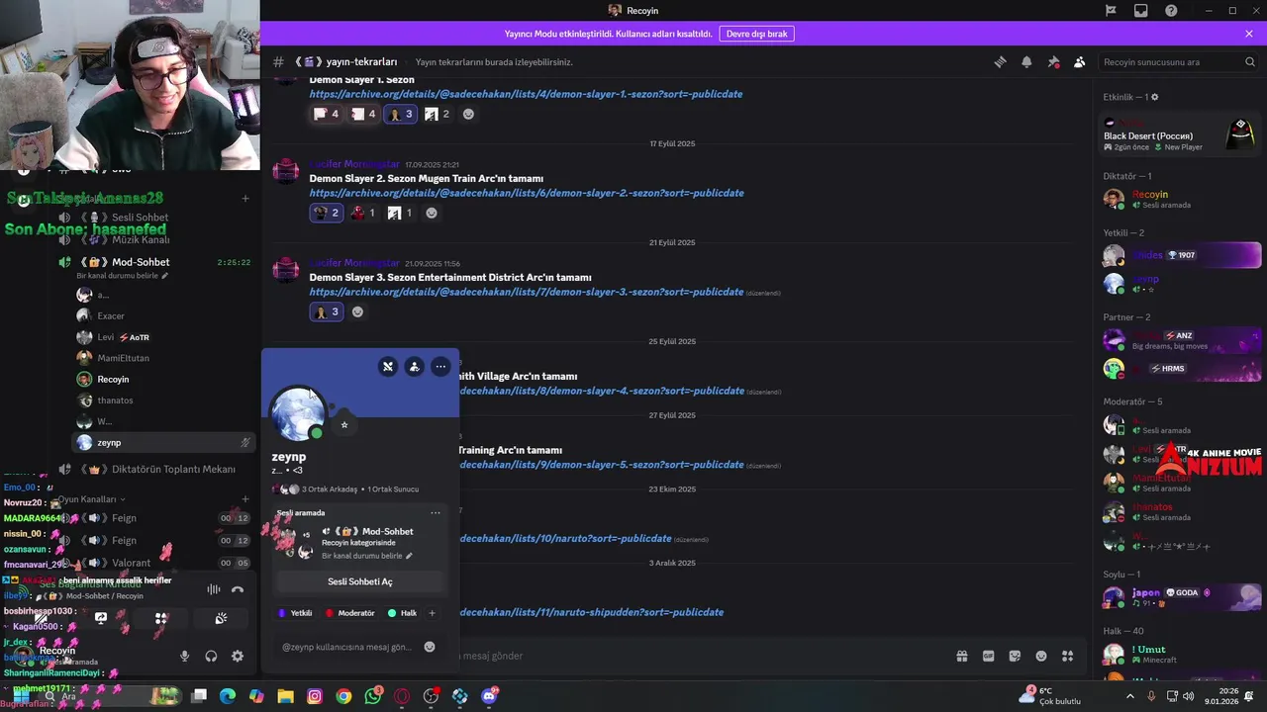This screenshot has width=1267, height=712.
Task: Click the crossed icon on zeynp profile popup
Action: coord(388,367)
